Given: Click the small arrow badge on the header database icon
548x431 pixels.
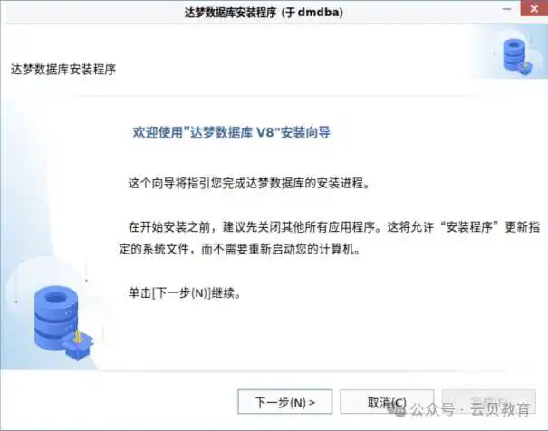Looking at the screenshot, I should click(x=526, y=67).
